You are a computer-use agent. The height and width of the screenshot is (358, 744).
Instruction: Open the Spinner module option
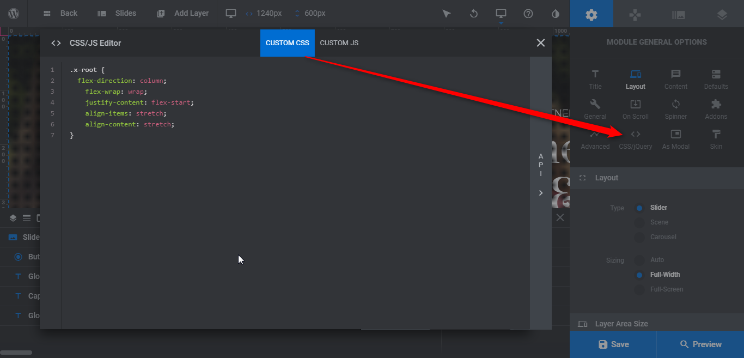pyautogui.click(x=676, y=110)
